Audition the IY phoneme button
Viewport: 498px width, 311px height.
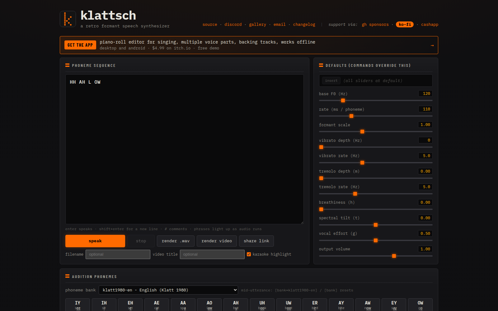[78, 305]
